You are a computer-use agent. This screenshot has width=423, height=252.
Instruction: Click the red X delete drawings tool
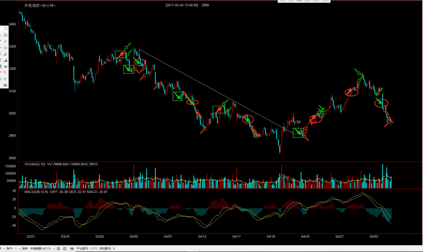click(5, 85)
